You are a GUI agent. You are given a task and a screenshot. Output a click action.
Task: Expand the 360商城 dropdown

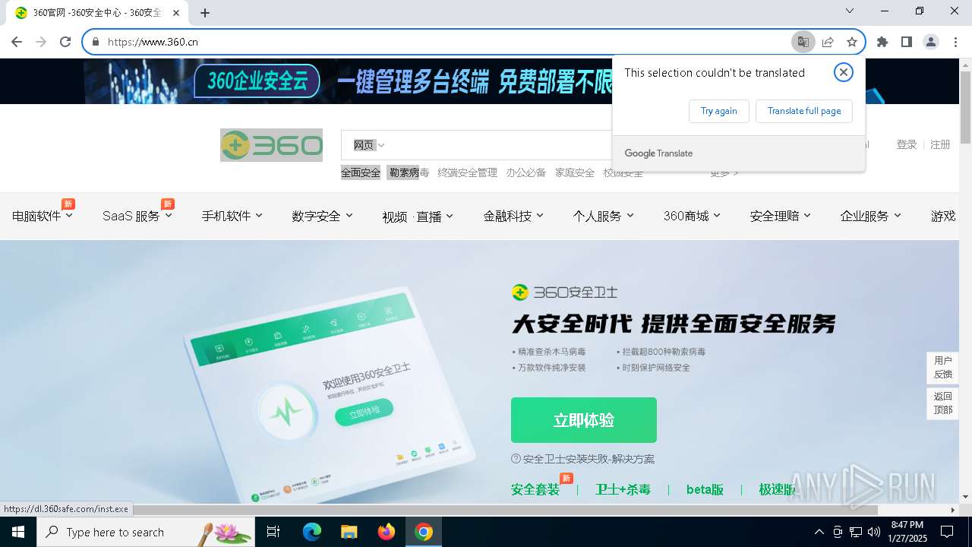click(x=692, y=216)
